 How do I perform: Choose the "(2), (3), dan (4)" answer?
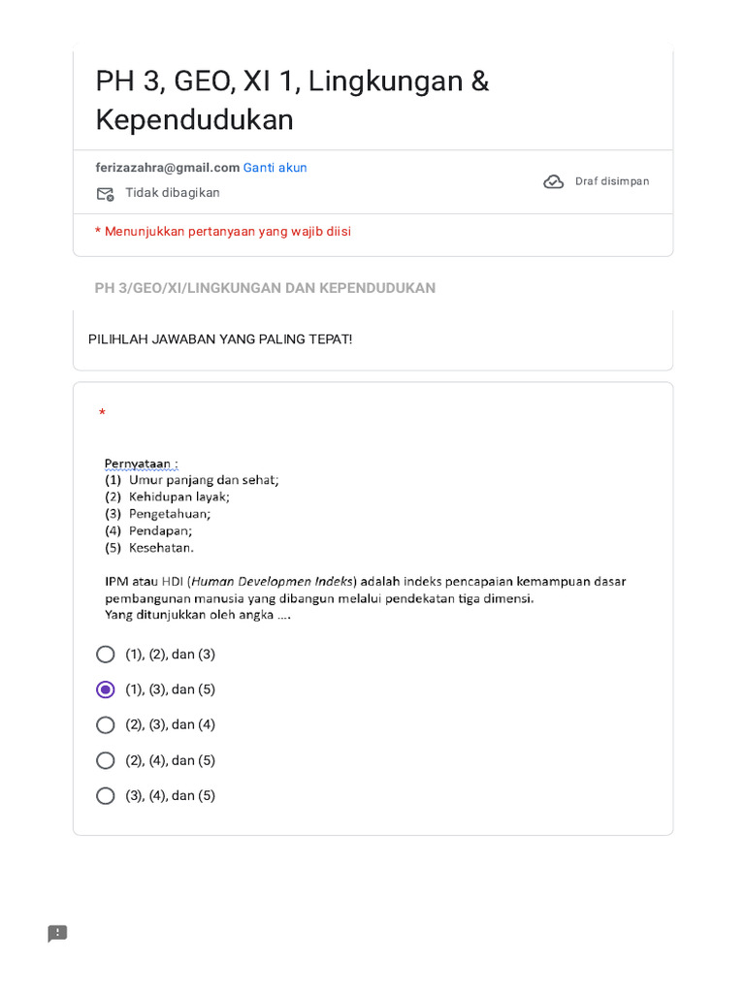[106, 724]
